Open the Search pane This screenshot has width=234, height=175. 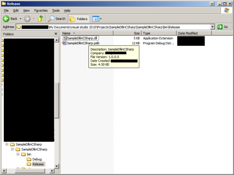point(57,19)
